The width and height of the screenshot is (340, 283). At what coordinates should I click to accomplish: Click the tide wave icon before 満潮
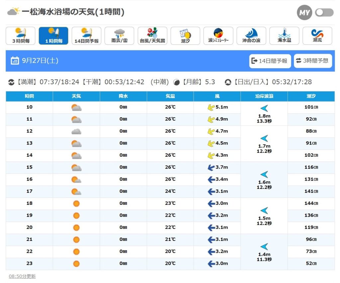point(11,82)
